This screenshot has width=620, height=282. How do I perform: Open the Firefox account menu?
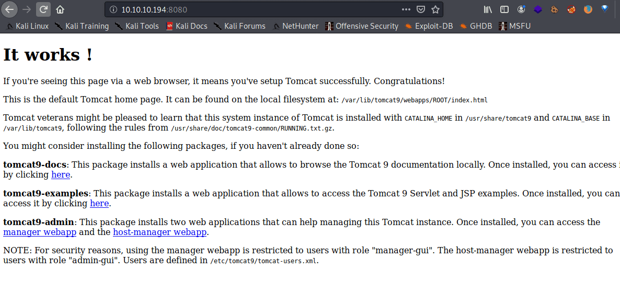[521, 9]
